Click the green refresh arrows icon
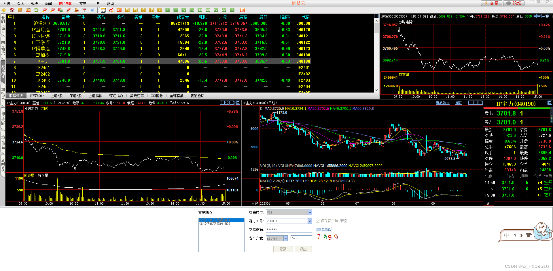 tap(36, 10)
